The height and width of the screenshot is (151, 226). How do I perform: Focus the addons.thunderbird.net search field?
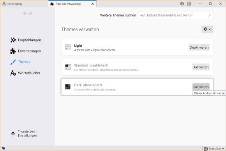[175, 15]
